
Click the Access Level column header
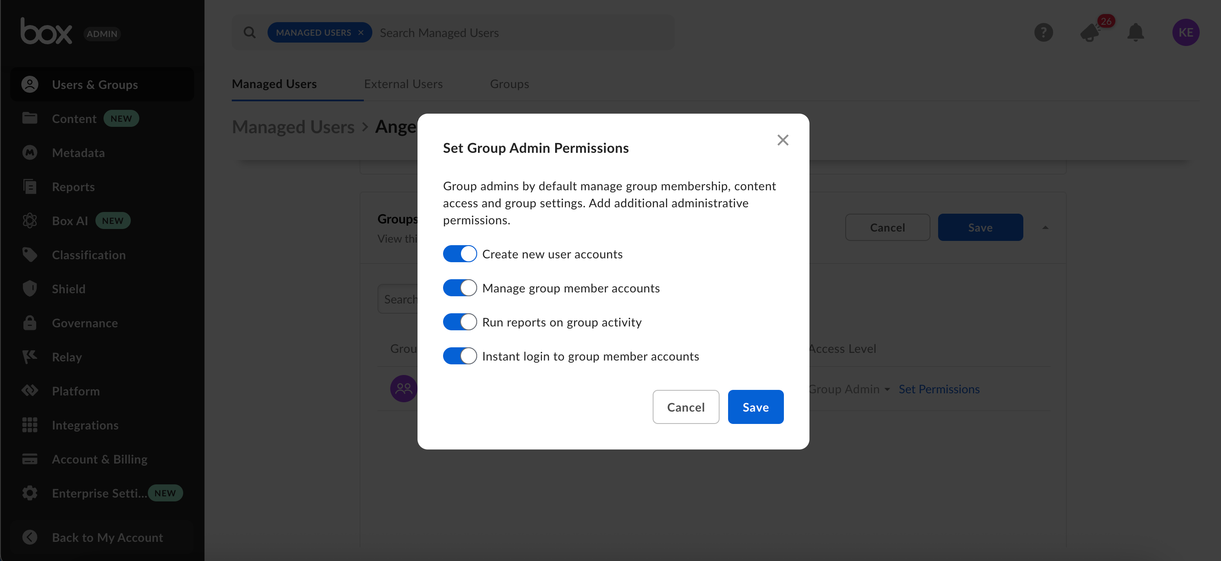point(842,349)
